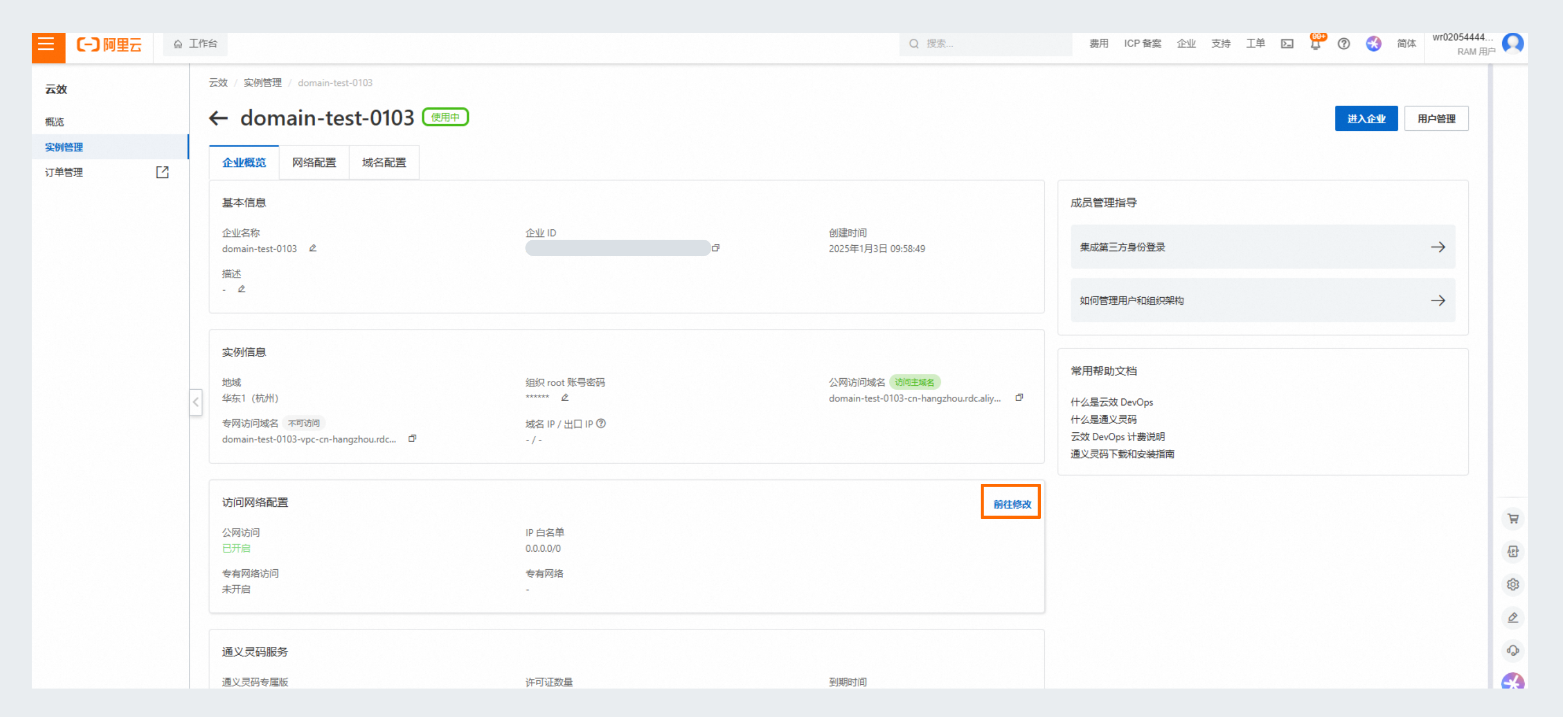This screenshot has height=717, width=1563.
Task: Switch to the 网络配置 tab
Action: pyautogui.click(x=314, y=163)
